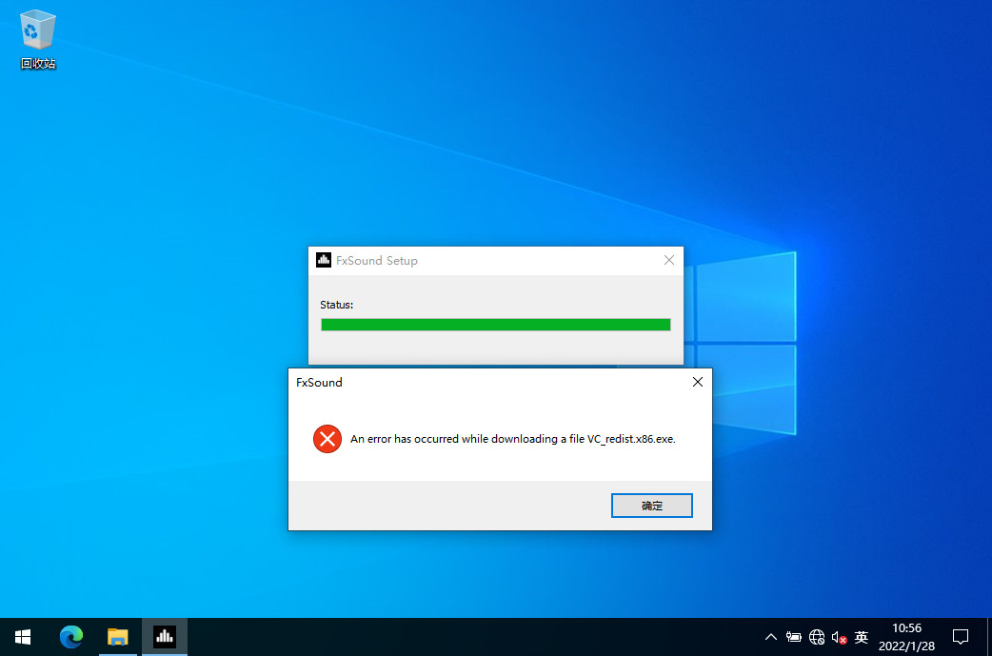Click the VC_redist.x86.exe error message text
992x656 pixels.
pyautogui.click(x=513, y=439)
